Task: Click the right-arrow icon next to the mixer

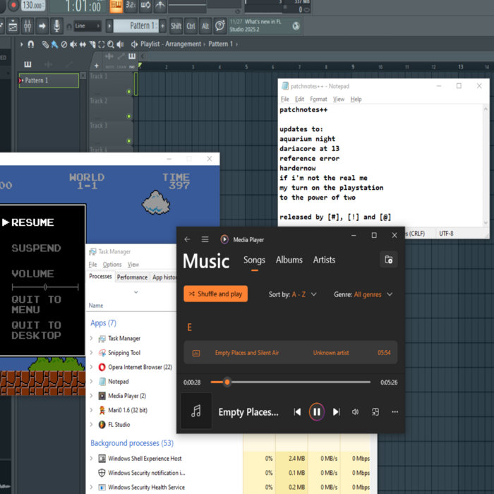Action: click(42, 26)
